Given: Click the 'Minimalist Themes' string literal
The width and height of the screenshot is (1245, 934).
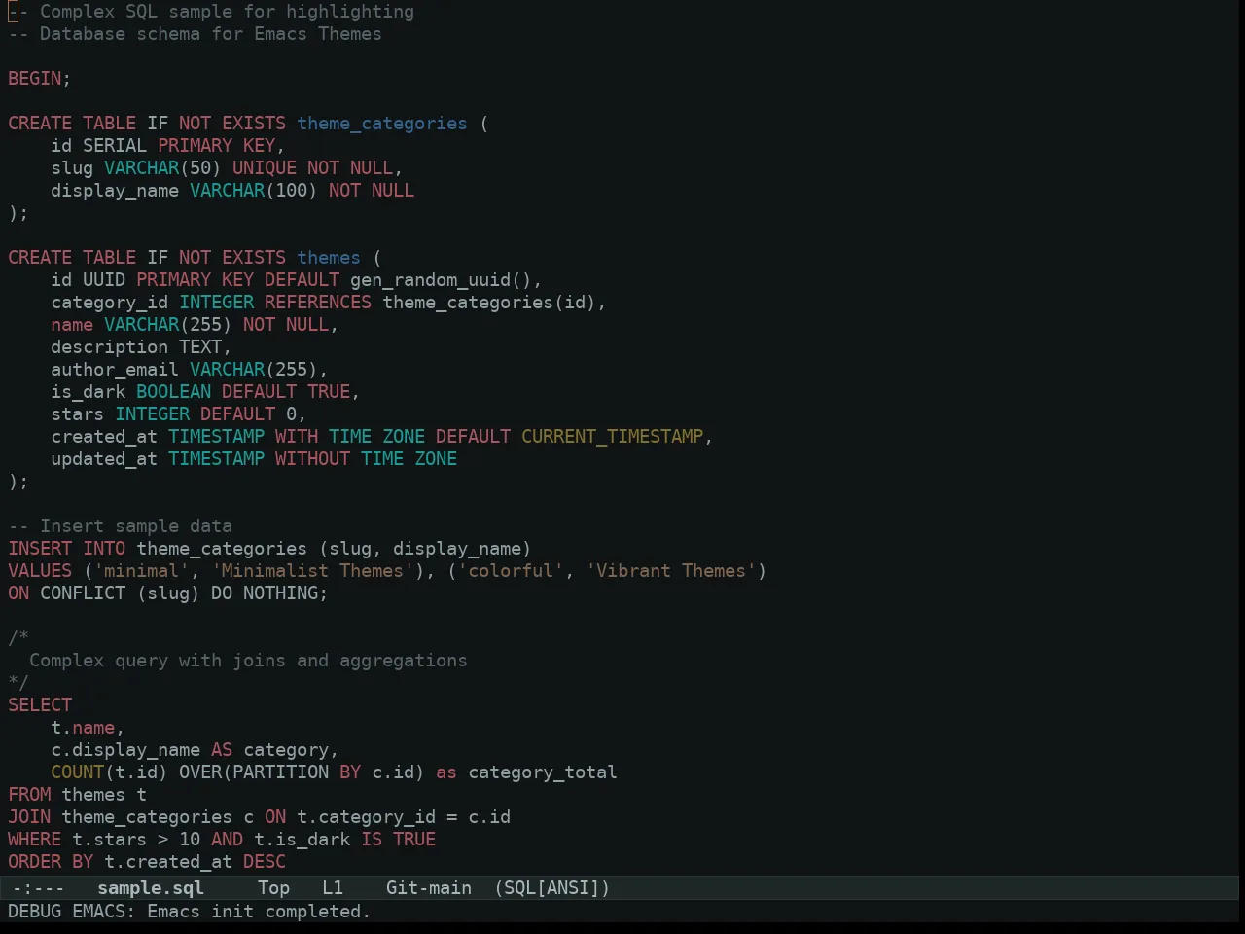Looking at the screenshot, I should [x=312, y=571].
